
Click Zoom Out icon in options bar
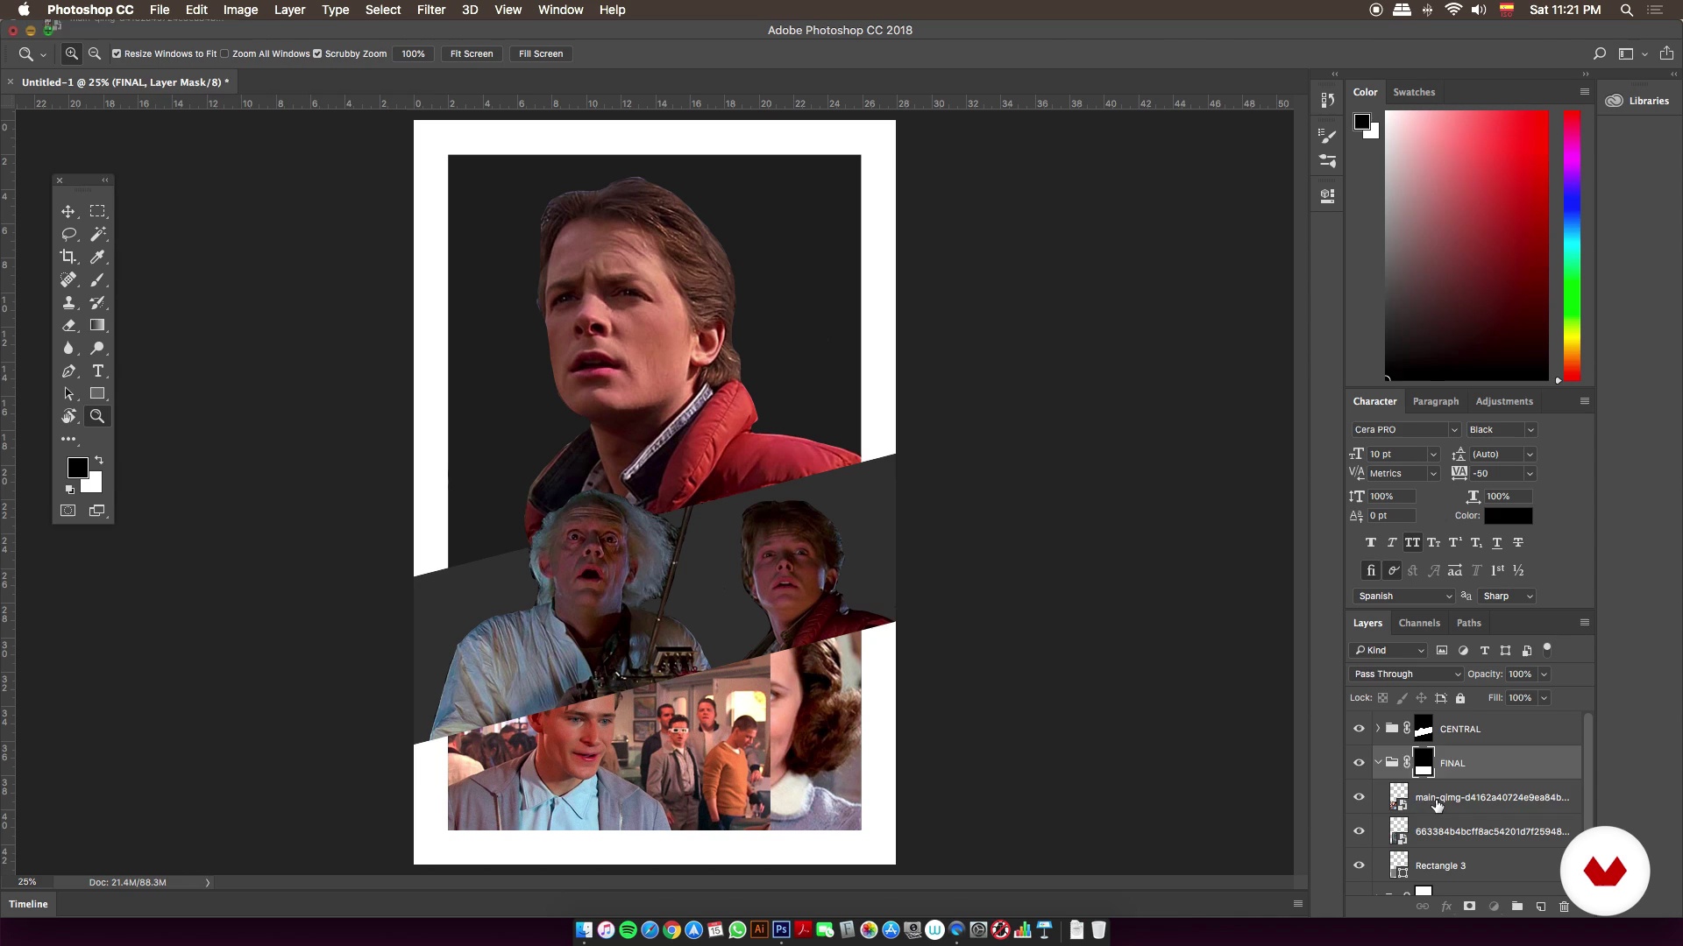[95, 53]
